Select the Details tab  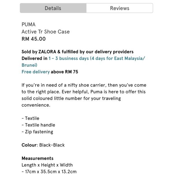click(53, 8)
